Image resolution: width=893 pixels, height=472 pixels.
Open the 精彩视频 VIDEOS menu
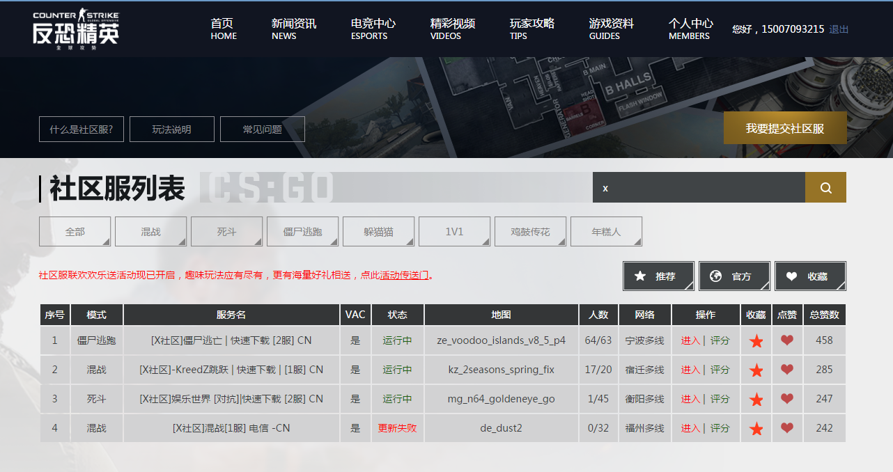click(452, 29)
